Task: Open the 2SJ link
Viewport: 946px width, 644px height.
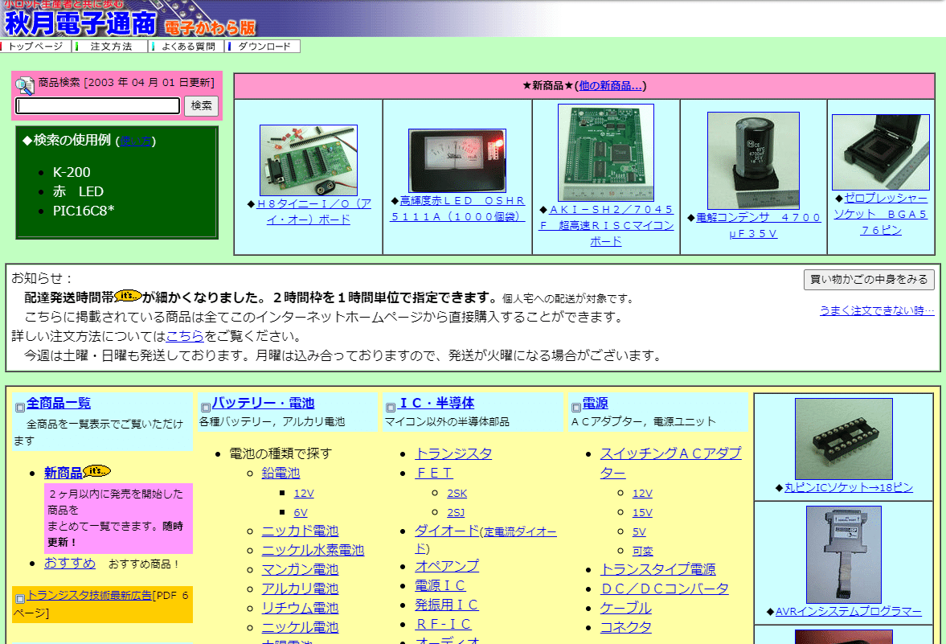Action: pos(456,513)
